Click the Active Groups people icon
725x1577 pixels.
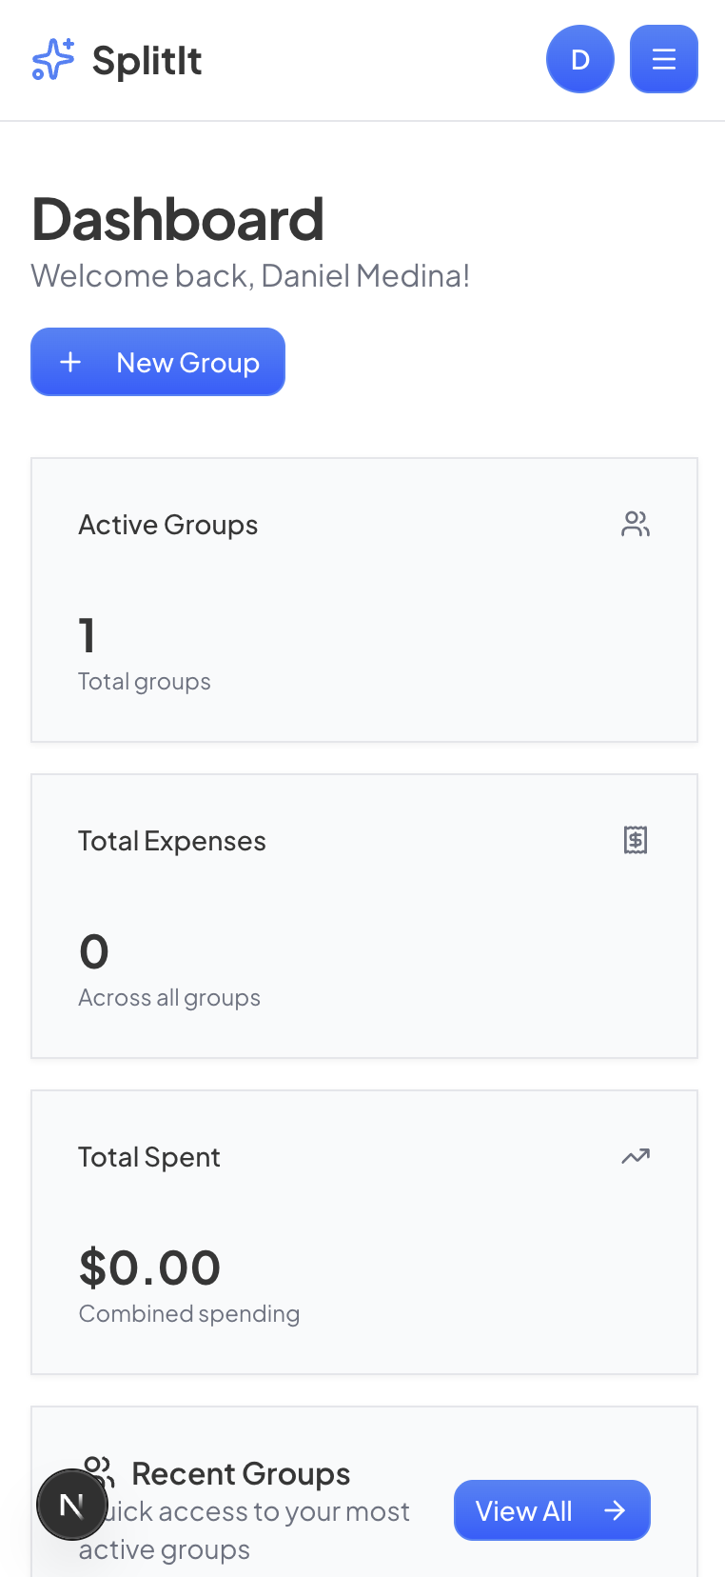tap(636, 524)
